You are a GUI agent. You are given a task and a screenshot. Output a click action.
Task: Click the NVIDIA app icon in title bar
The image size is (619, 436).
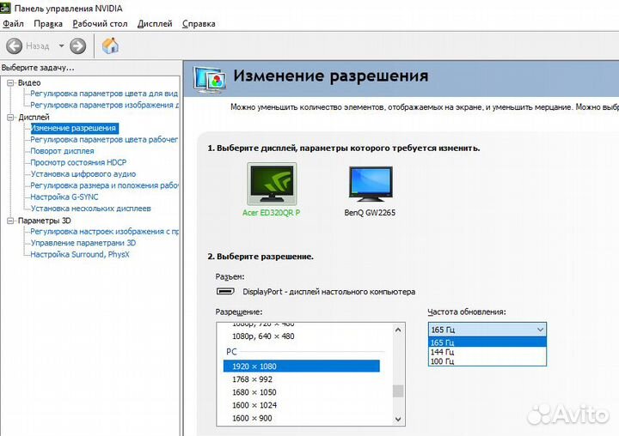coord(5,8)
